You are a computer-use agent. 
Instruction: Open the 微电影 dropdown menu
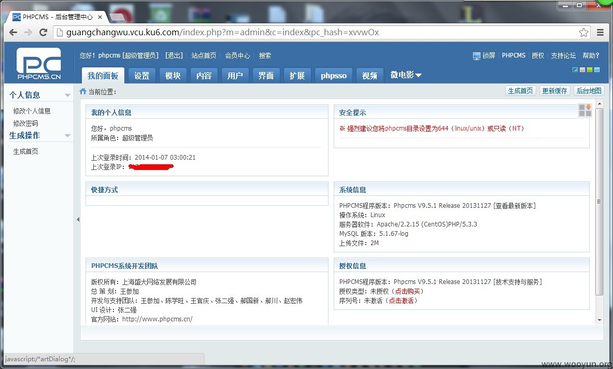pos(406,75)
